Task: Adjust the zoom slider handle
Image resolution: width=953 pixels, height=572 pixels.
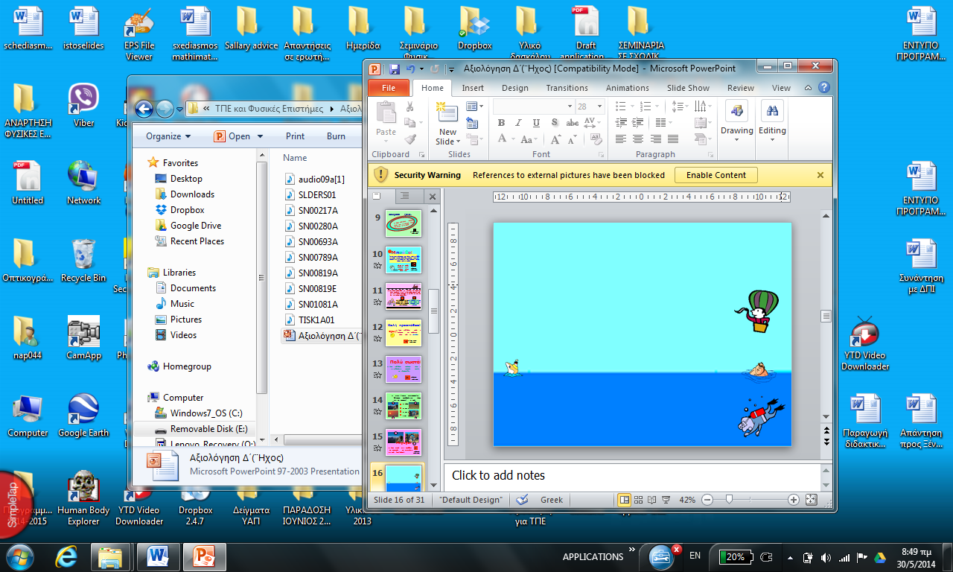Action: click(729, 500)
